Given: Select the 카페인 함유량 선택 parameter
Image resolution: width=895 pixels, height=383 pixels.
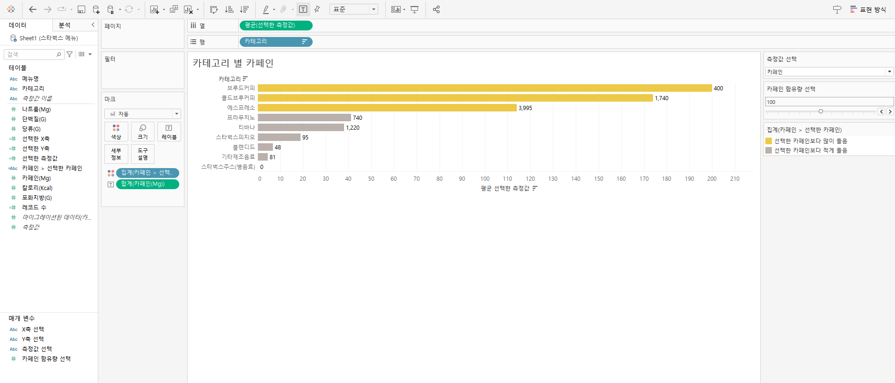Looking at the screenshot, I should 46,359.
